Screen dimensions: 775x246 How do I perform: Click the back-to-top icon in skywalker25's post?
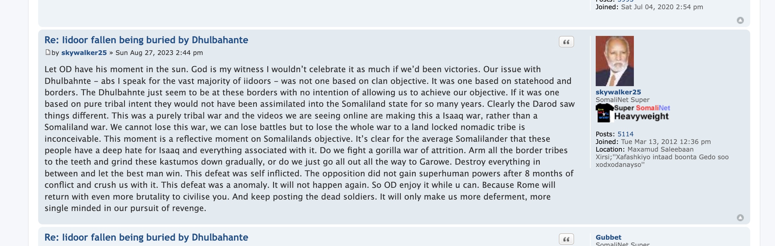[740, 218]
